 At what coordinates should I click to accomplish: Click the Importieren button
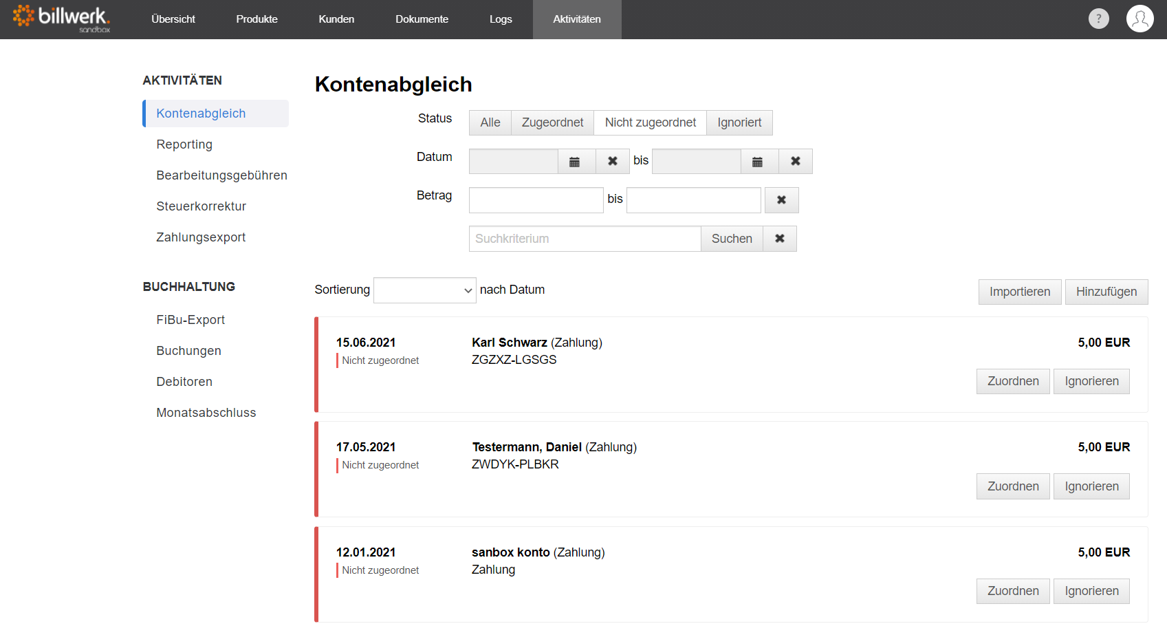click(x=1020, y=292)
